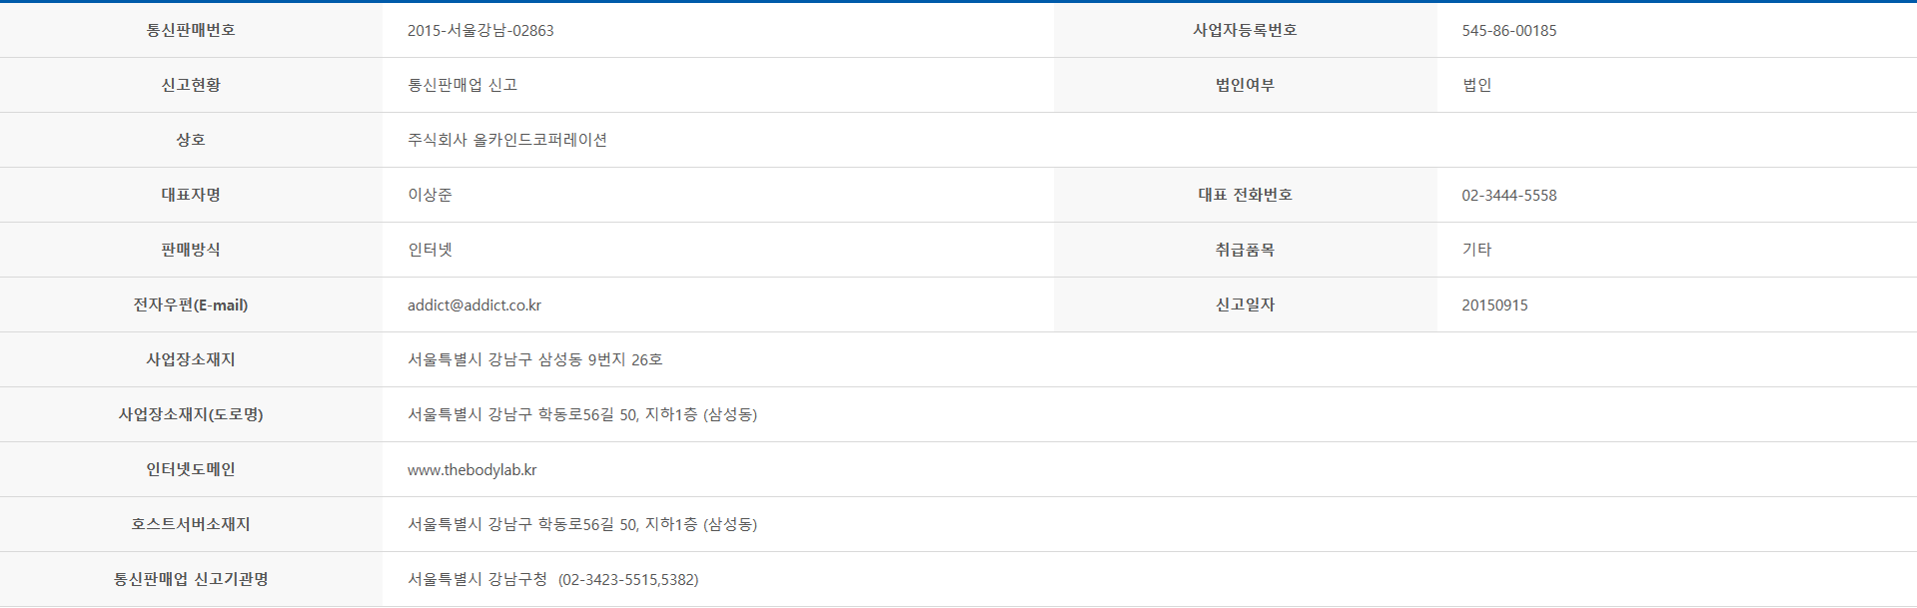Click the 호스트서버소재지 address value
Image resolution: width=1917 pixels, height=608 pixels.
click(582, 524)
